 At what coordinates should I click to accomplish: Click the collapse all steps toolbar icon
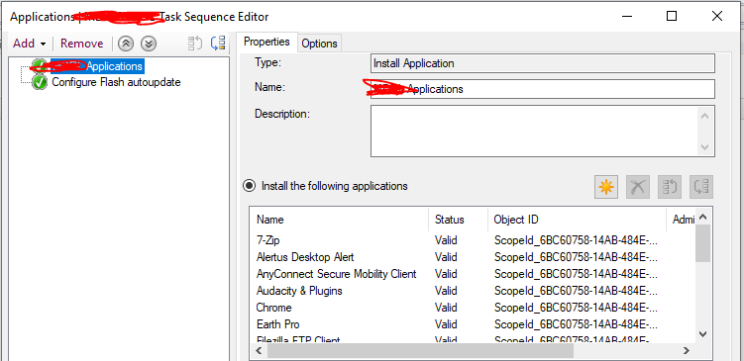(x=218, y=44)
